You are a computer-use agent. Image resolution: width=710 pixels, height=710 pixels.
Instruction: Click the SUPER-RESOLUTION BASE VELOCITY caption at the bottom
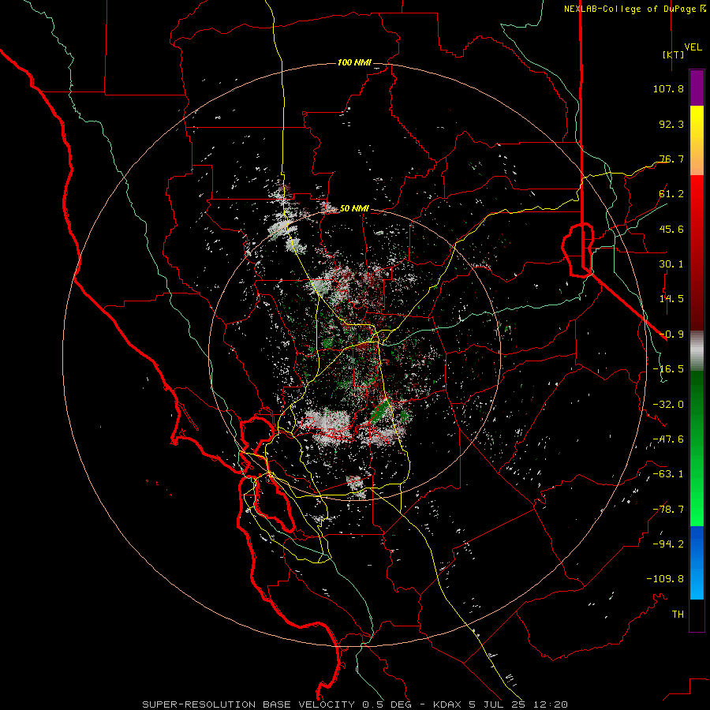[x=354, y=704]
